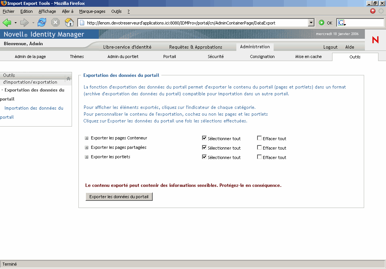Reload the page with the refresh icon
Image resolution: width=386 pixels, height=269 pixels.
(x=42, y=23)
